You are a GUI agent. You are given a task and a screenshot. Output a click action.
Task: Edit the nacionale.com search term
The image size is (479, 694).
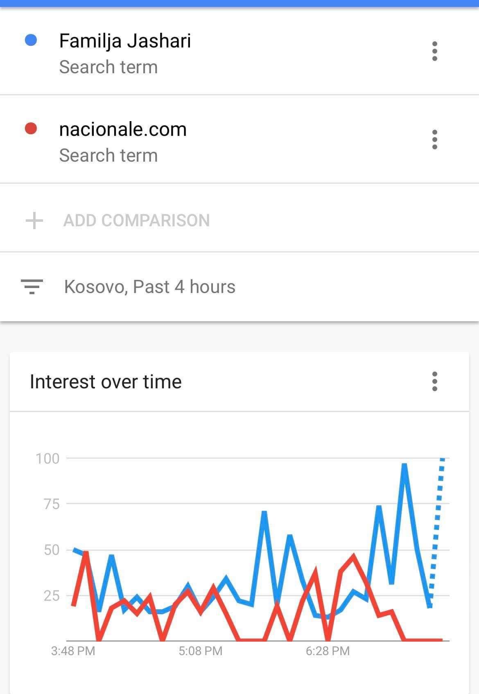point(123,129)
